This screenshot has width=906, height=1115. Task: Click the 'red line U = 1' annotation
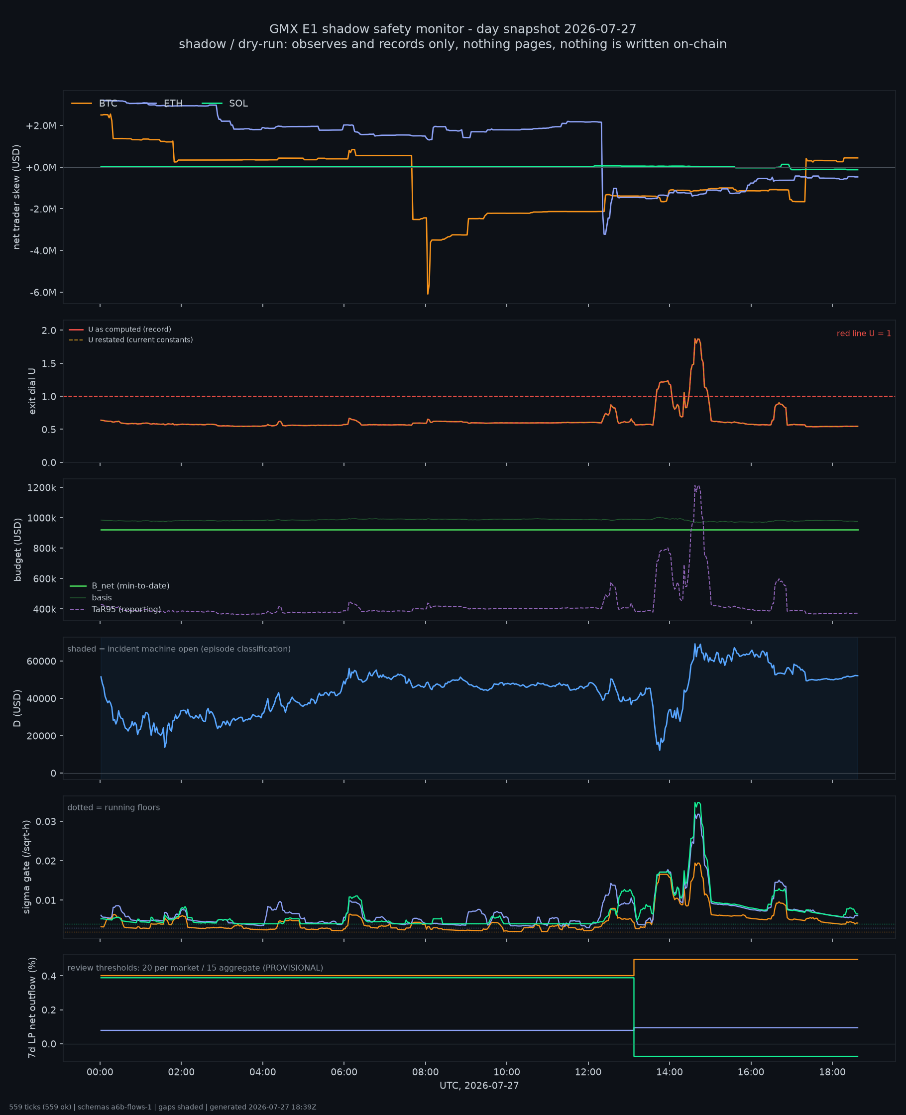[864, 334]
